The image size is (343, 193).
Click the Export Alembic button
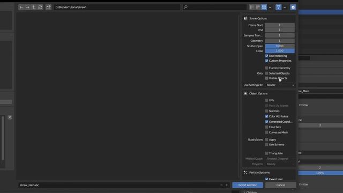pyautogui.click(x=248, y=185)
